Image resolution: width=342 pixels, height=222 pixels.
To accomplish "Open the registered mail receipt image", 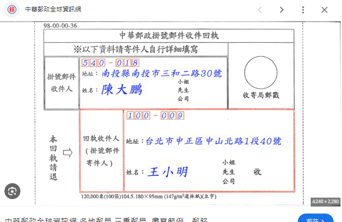I will [x=169, y=113].
